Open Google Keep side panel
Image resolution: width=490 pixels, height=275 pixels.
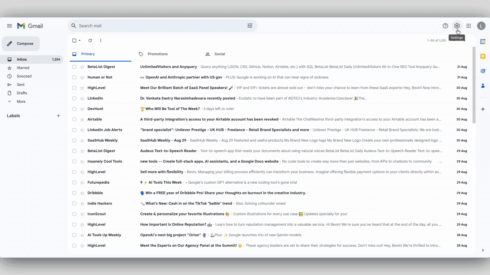(x=483, y=56)
